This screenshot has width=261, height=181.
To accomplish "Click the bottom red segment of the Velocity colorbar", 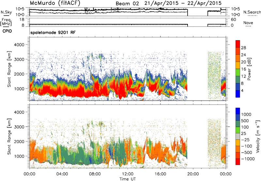I will [238, 162].
